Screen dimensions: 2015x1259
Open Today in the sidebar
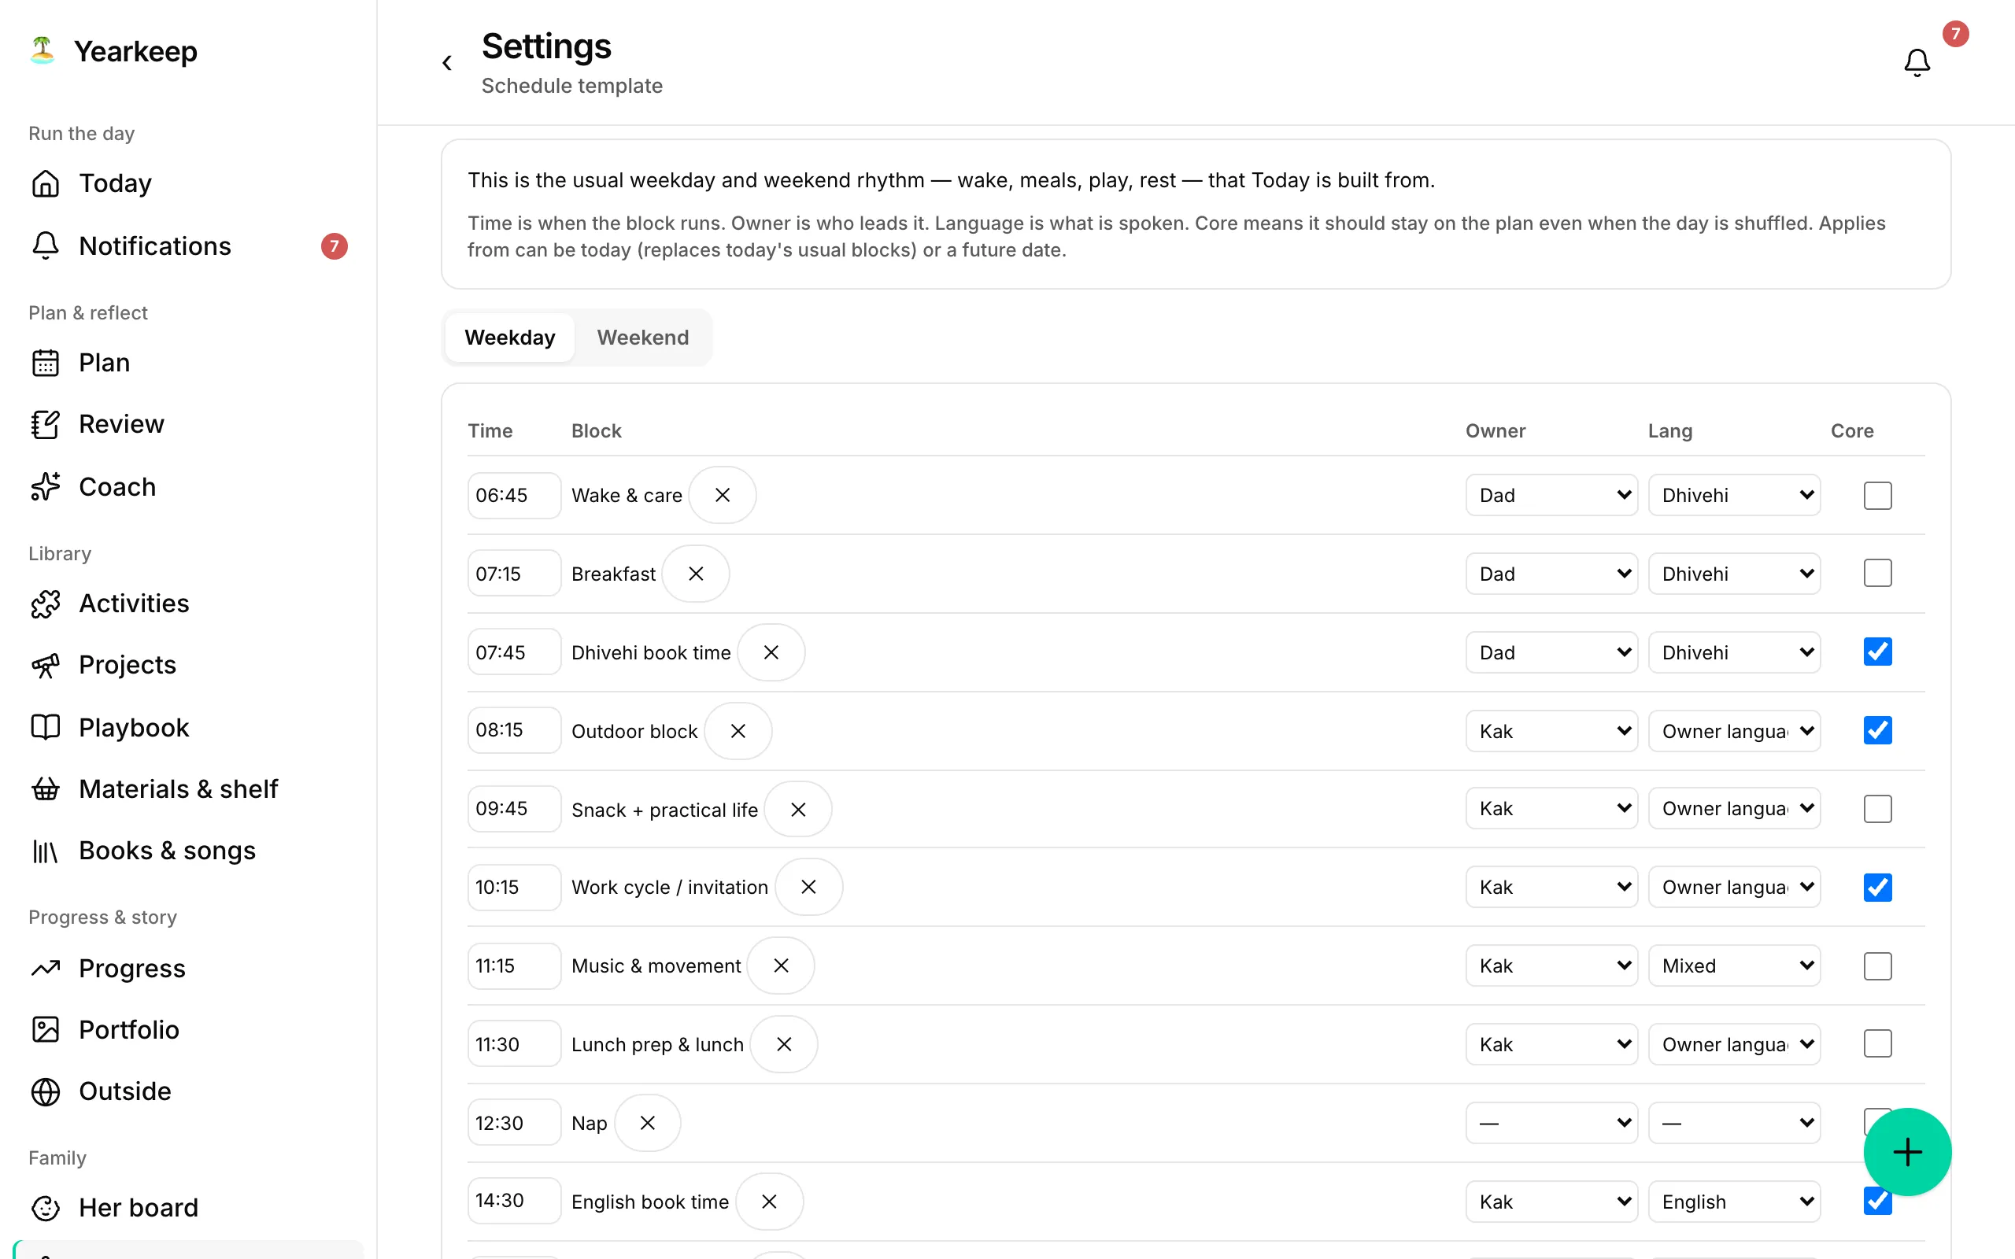click(x=188, y=183)
